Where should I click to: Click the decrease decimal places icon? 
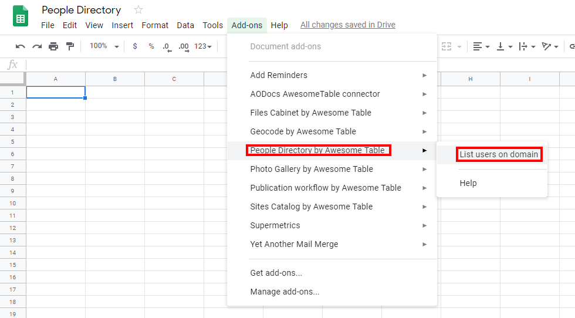coord(167,46)
